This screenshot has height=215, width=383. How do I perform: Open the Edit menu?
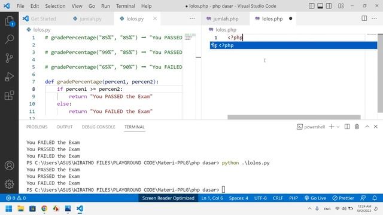coord(35,6)
